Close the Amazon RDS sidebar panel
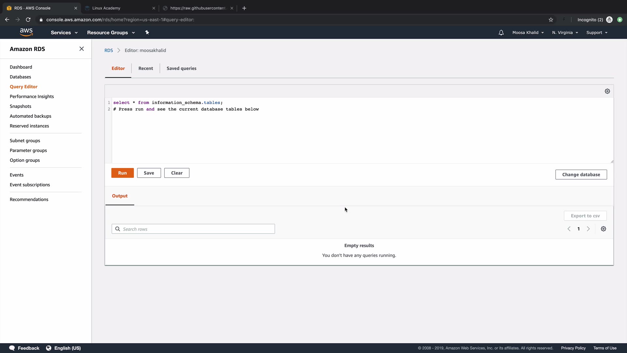This screenshot has height=353, width=627. (81, 49)
